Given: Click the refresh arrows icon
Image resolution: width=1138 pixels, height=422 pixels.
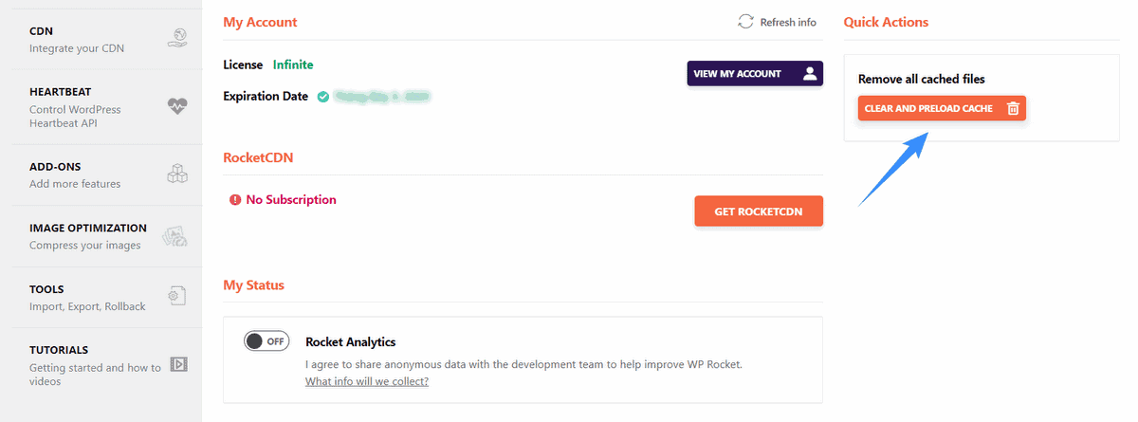Looking at the screenshot, I should 746,22.
